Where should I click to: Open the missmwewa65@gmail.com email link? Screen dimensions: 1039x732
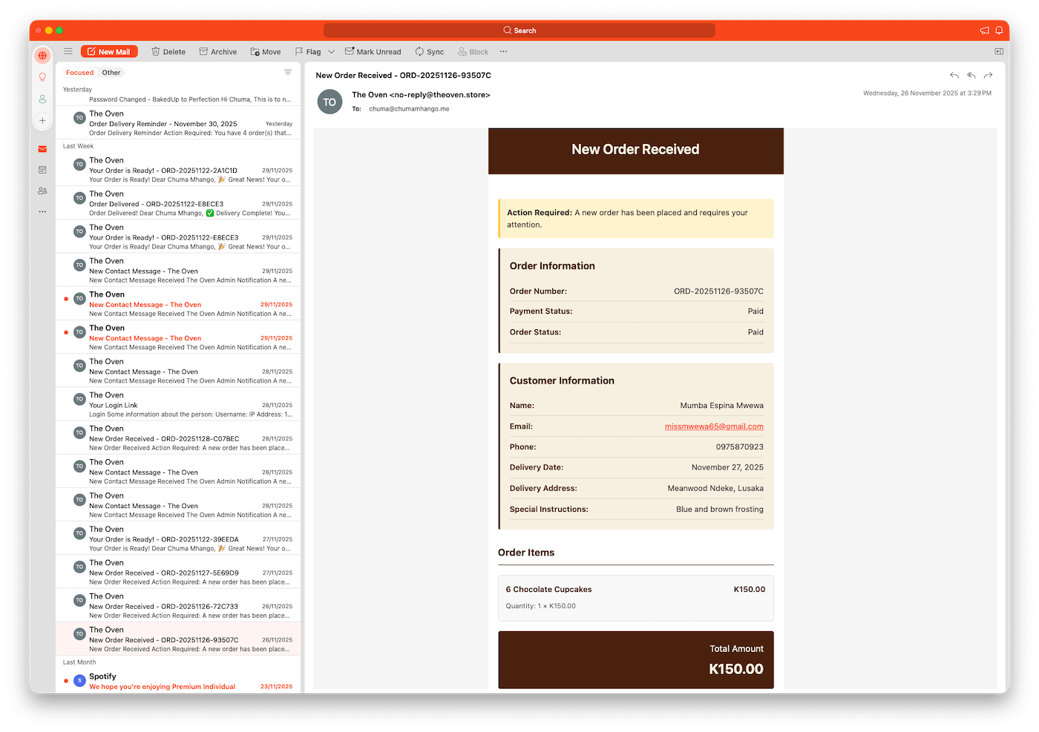coord(713,426)
